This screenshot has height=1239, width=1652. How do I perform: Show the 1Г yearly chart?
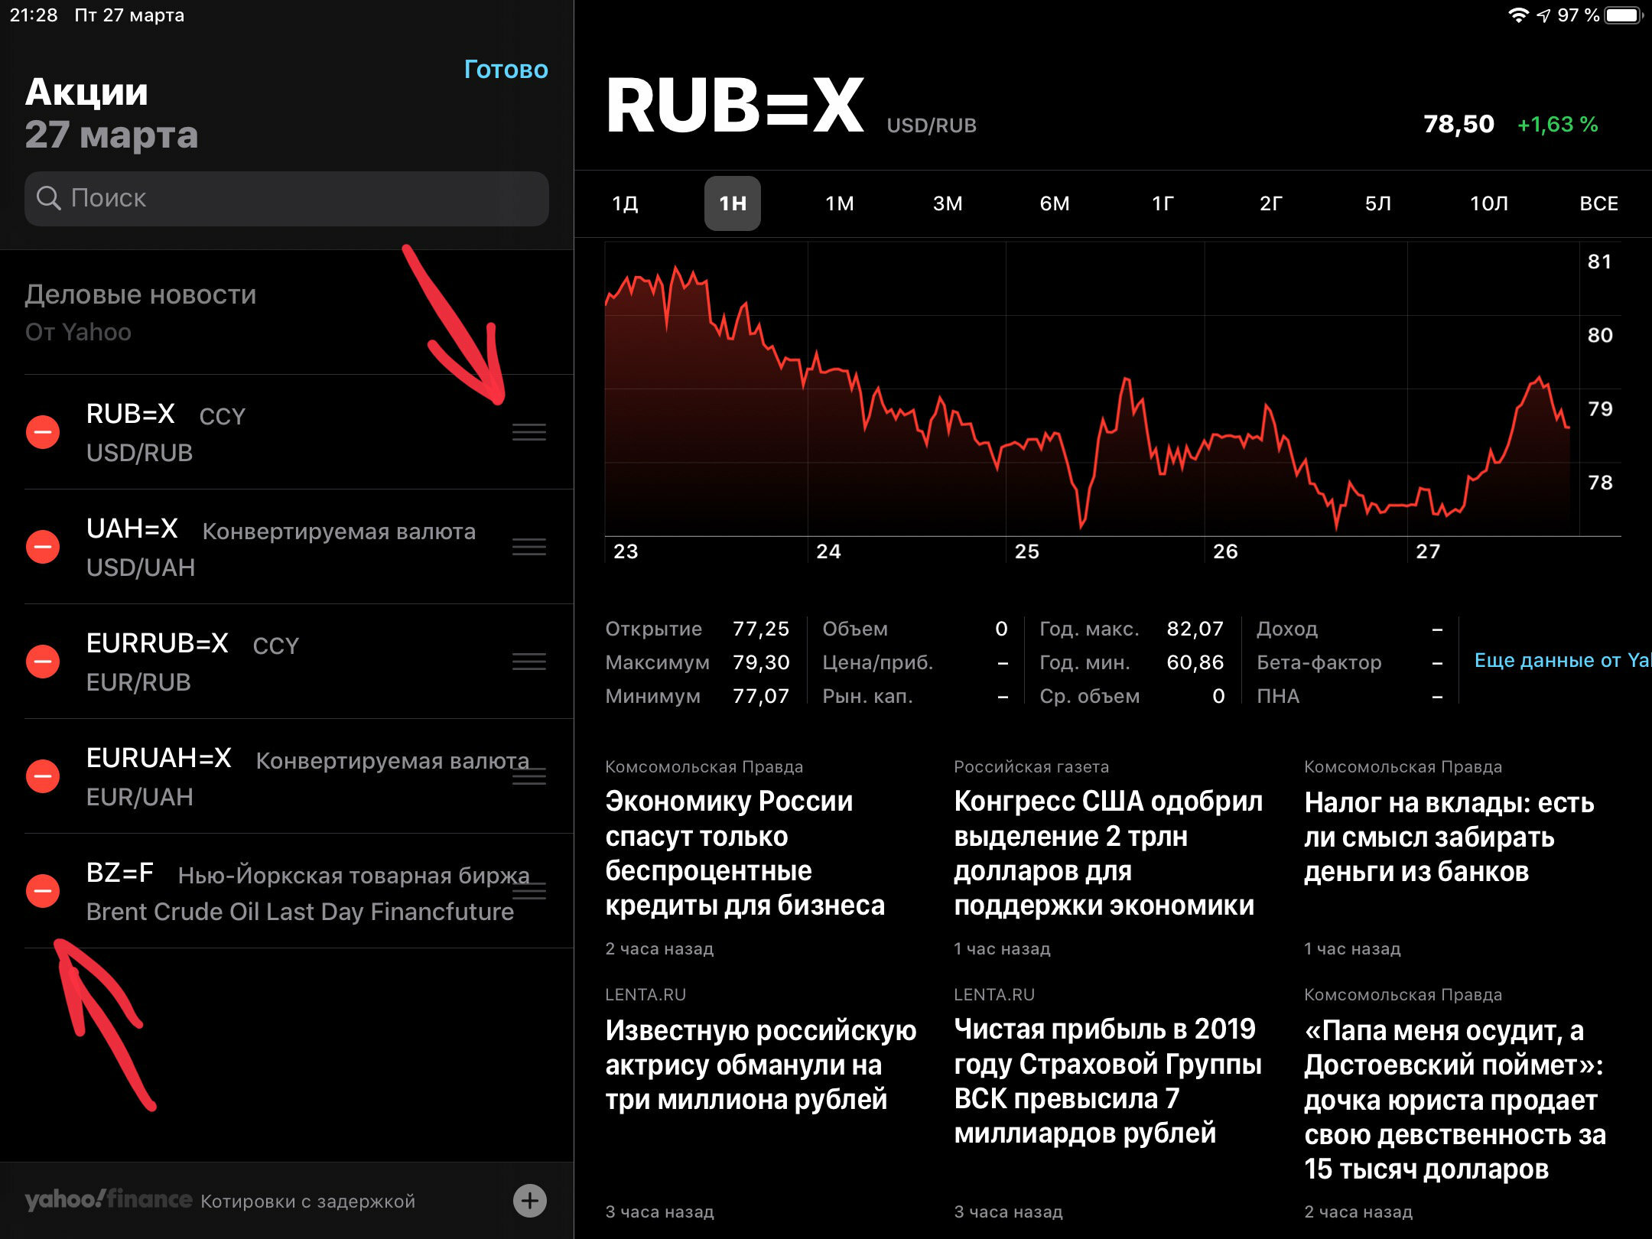tap(1163, 203)
